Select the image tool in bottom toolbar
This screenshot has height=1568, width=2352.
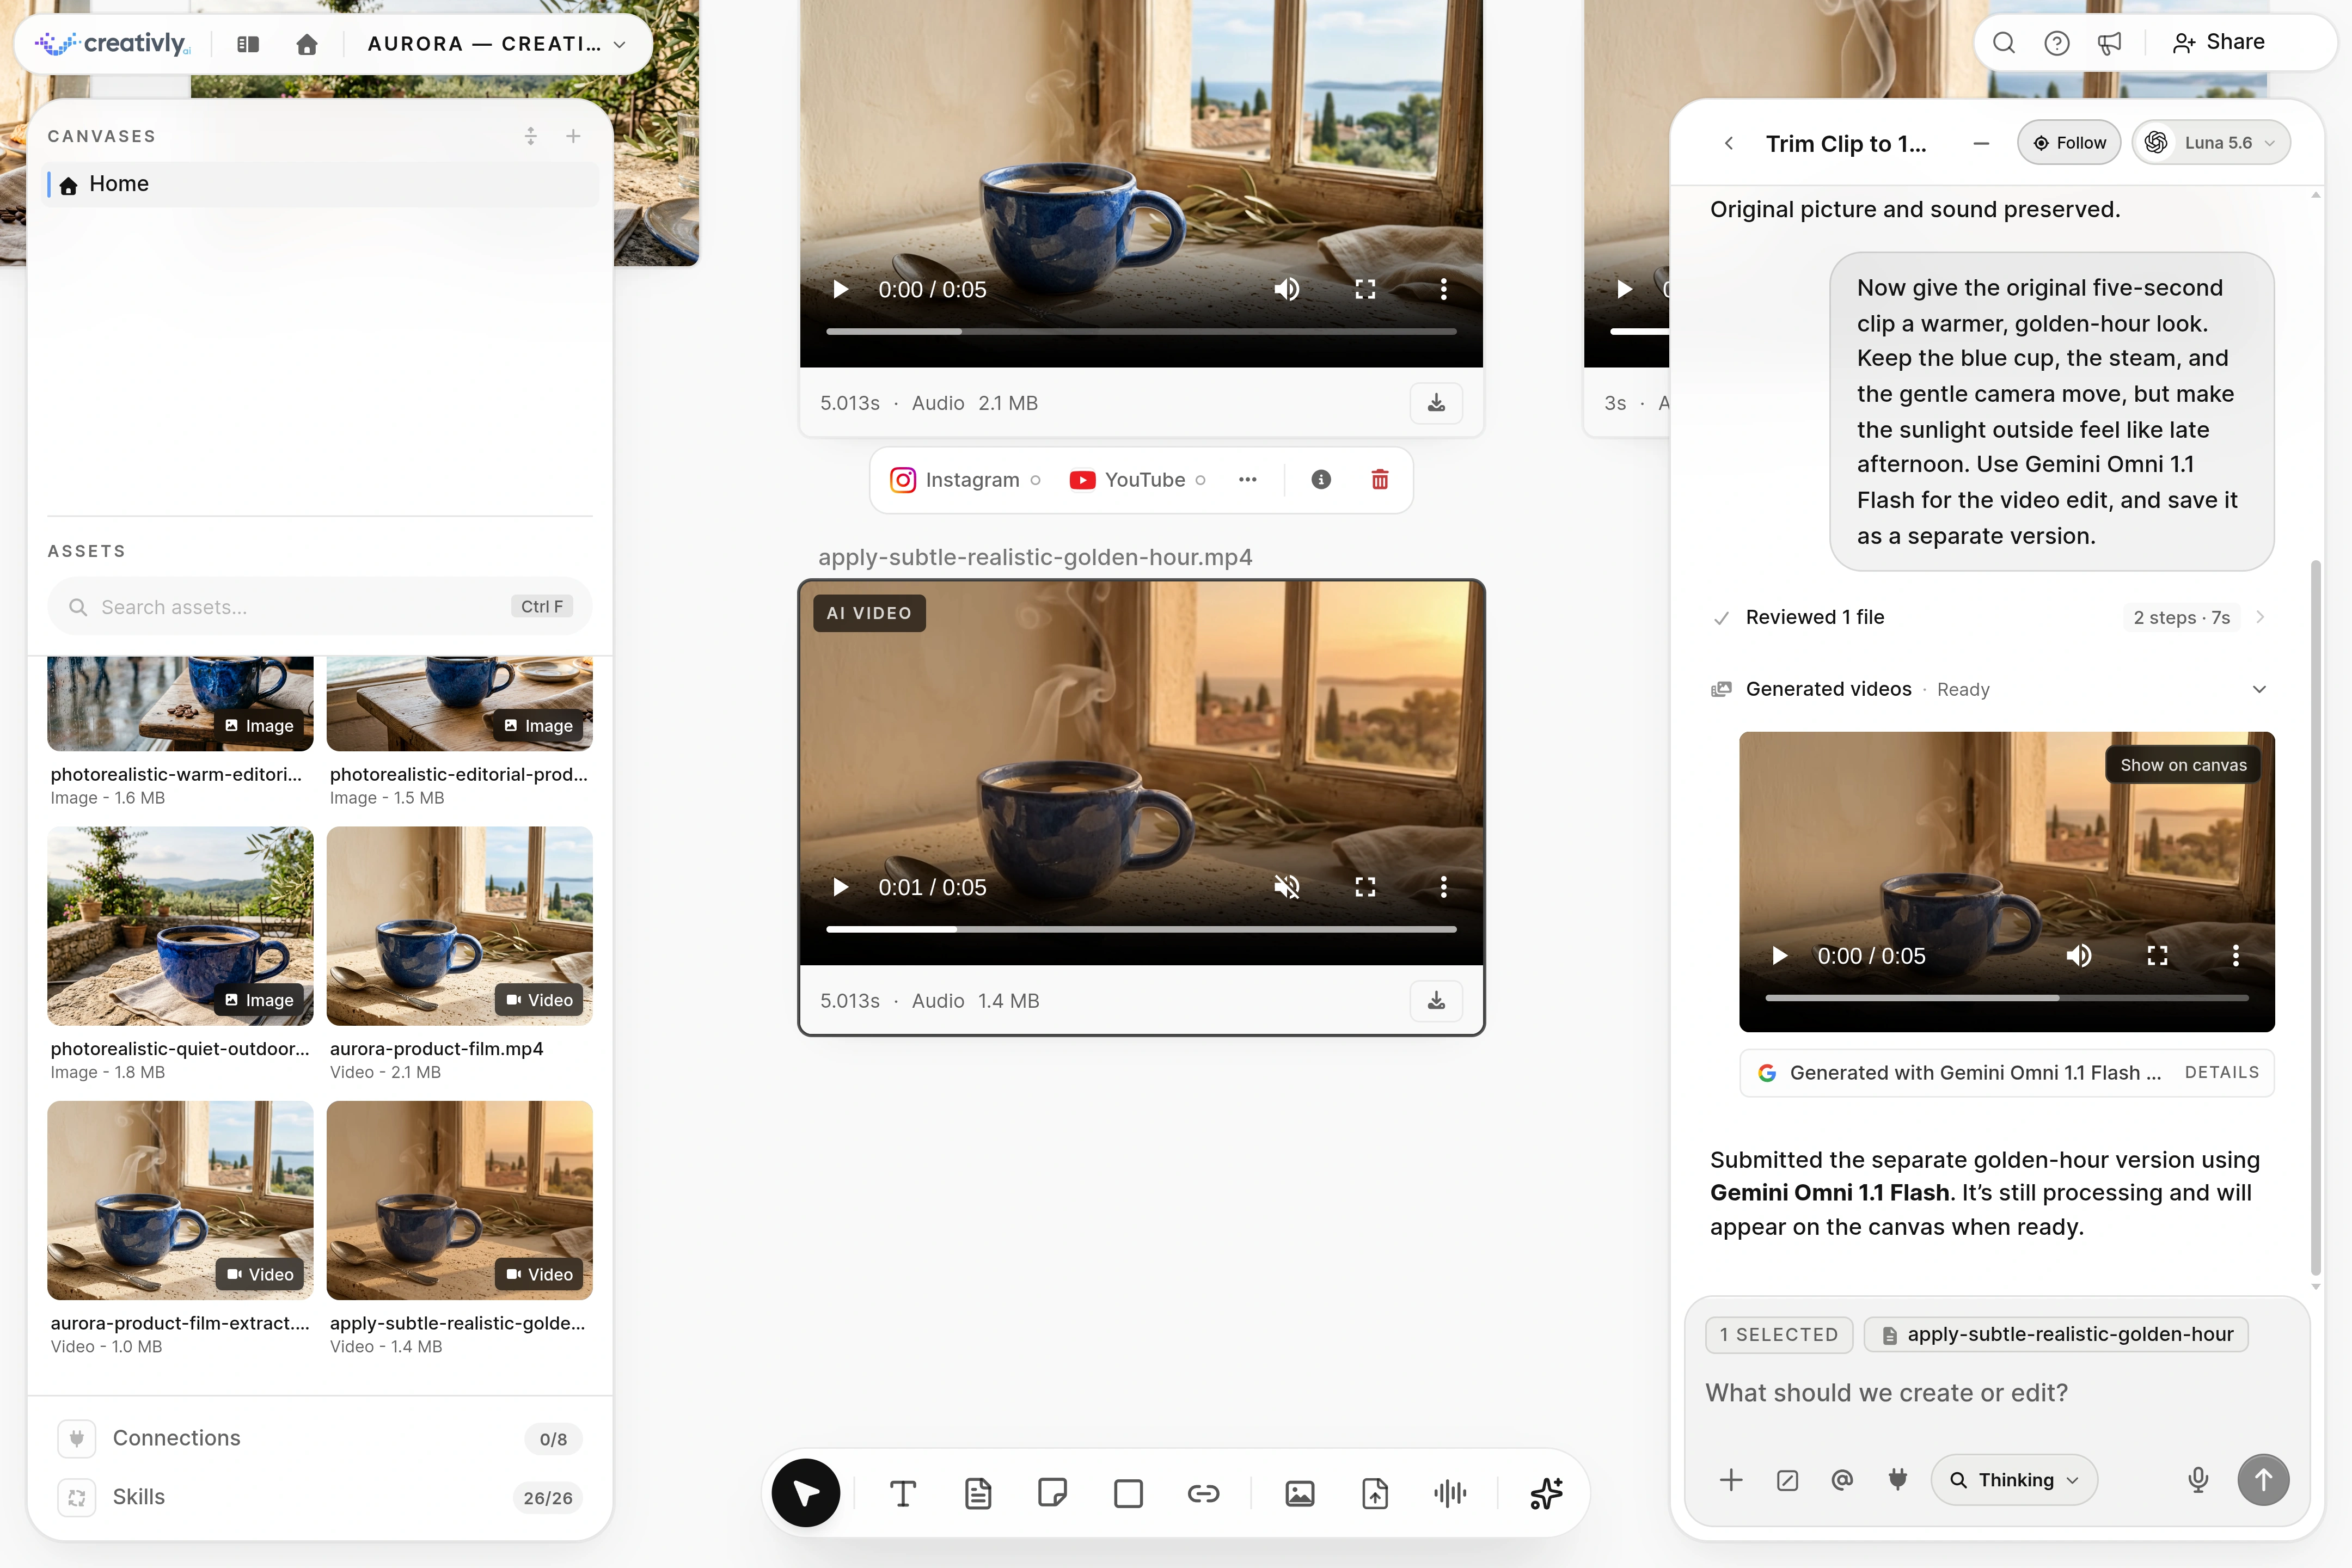(1299, 1494)
